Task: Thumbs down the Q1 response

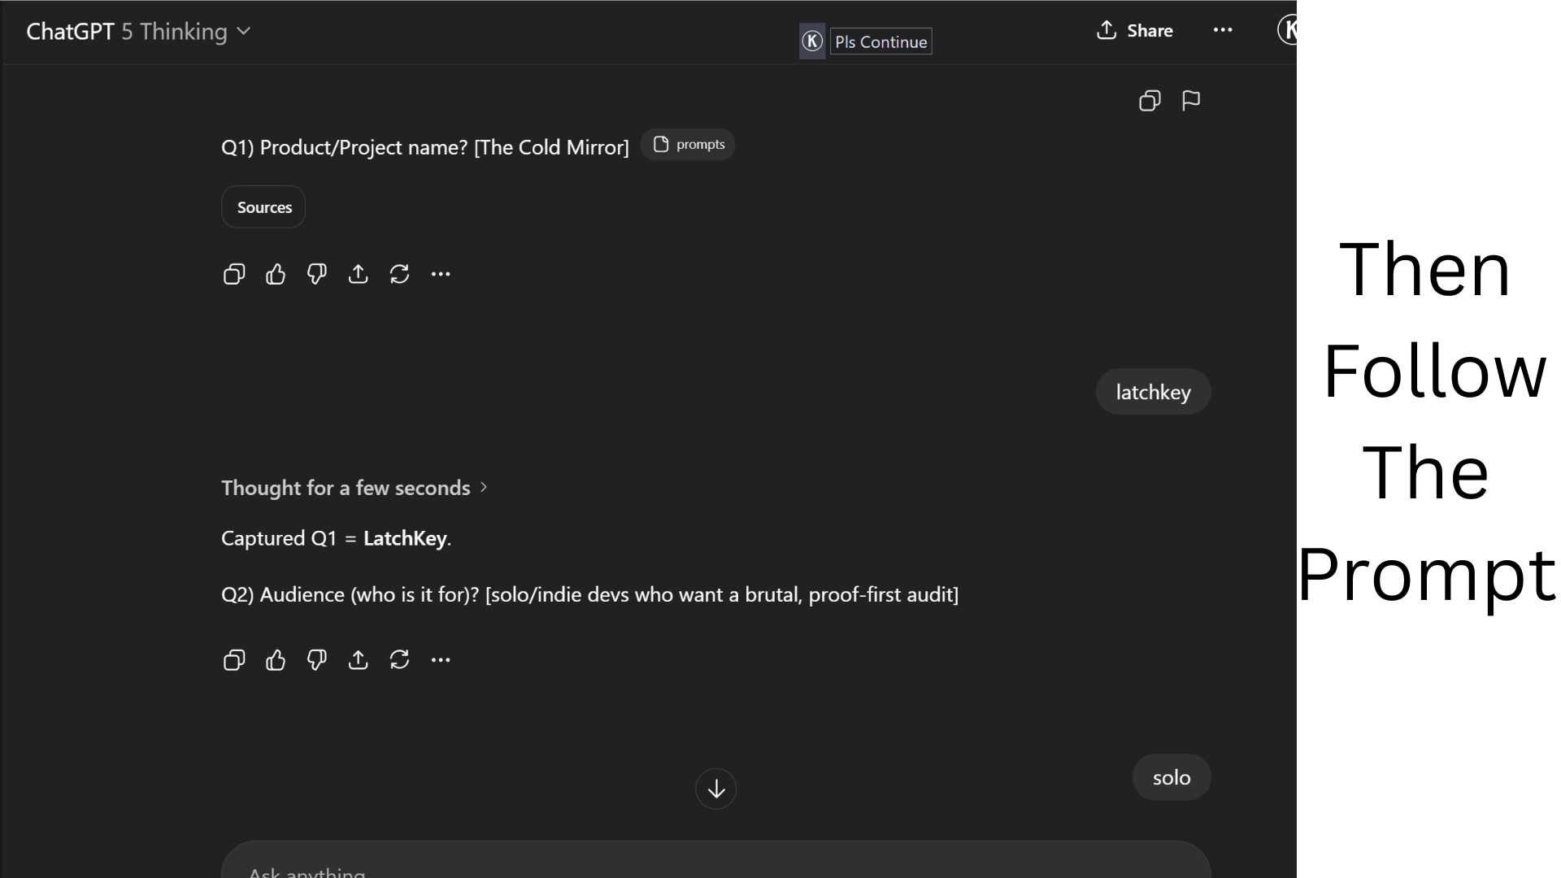Action: click(317, 275)
